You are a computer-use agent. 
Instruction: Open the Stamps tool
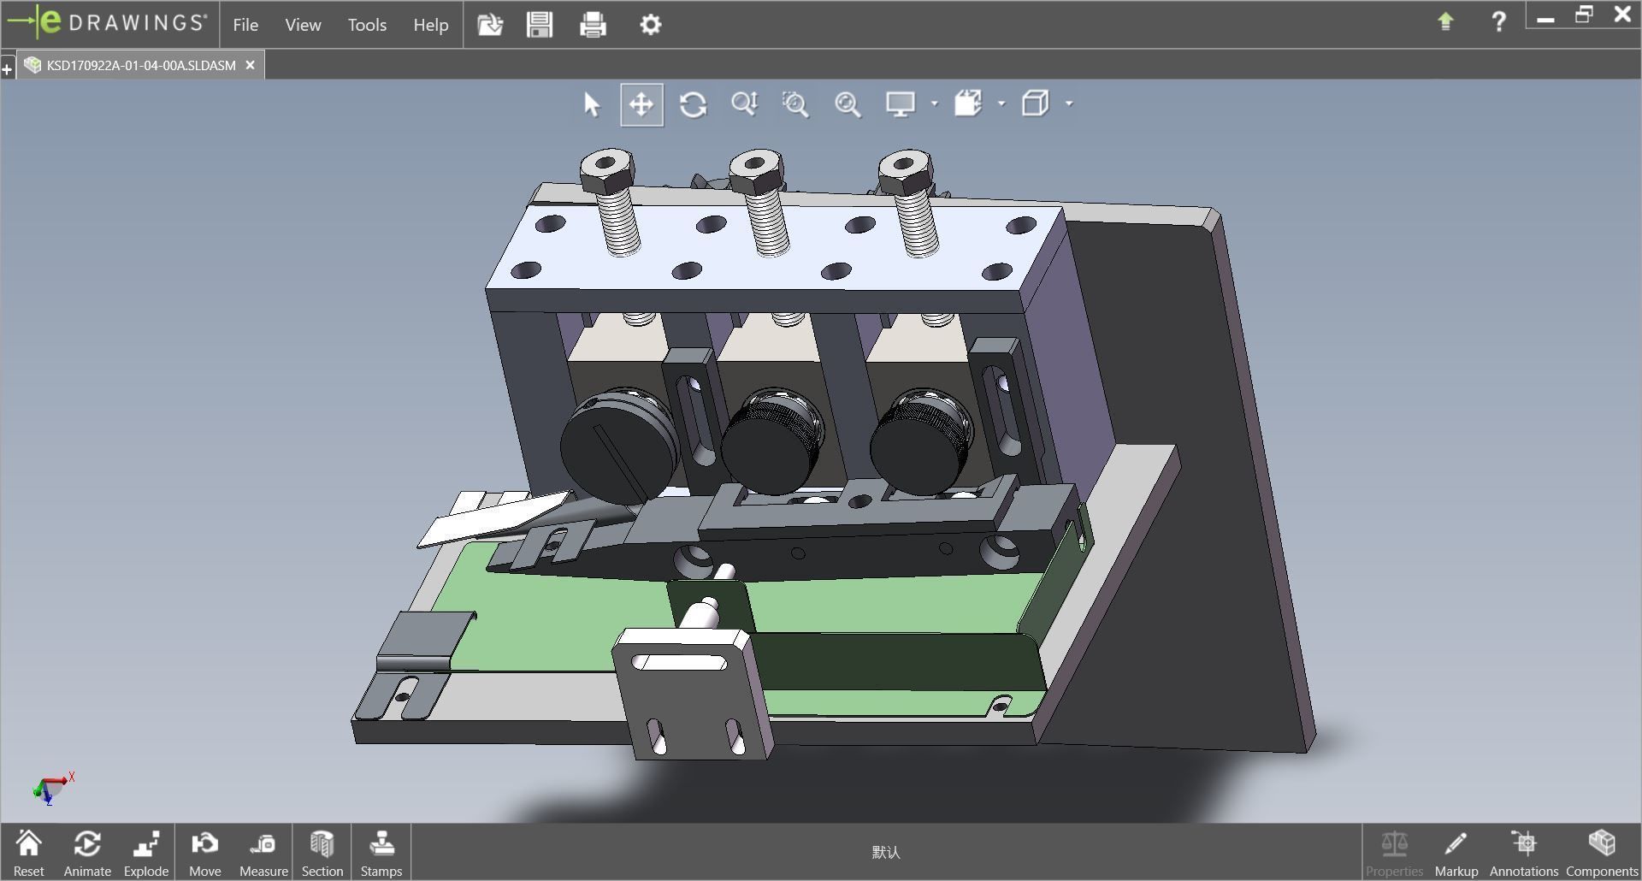tap(381, 852)
